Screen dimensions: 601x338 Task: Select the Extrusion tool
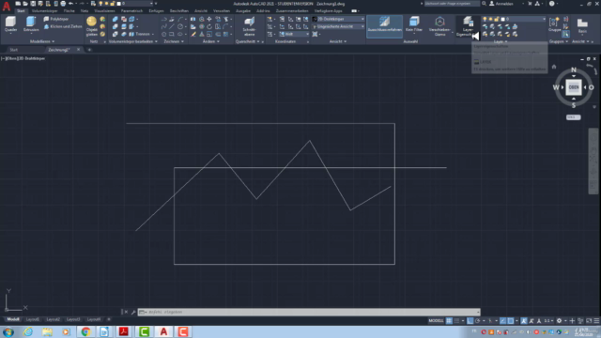pos(31,24)
